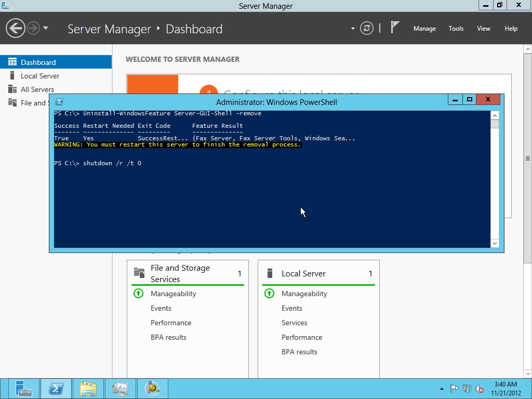View Events for File and Storage Services
The width and height of the screenshot is (532, 399).
click(161, 308)
